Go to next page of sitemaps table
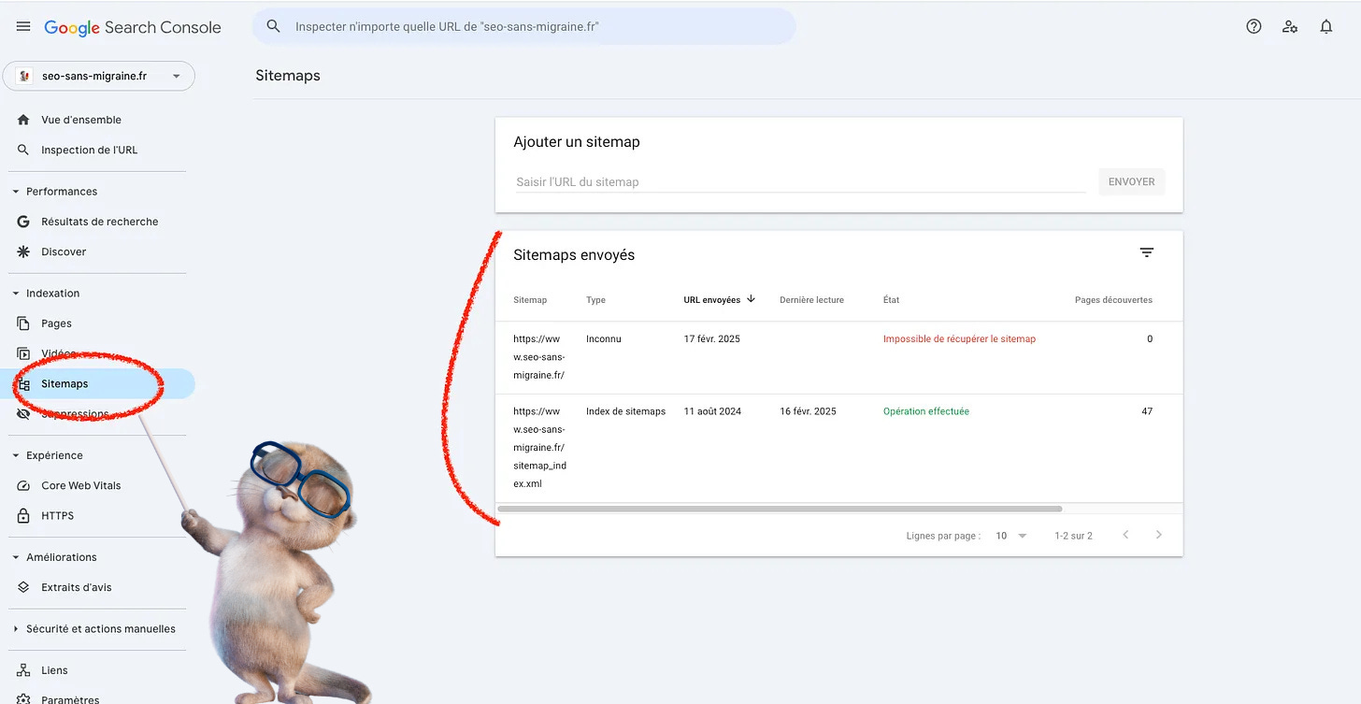The image size is (1361, 704). click(x=1159, y=535)
